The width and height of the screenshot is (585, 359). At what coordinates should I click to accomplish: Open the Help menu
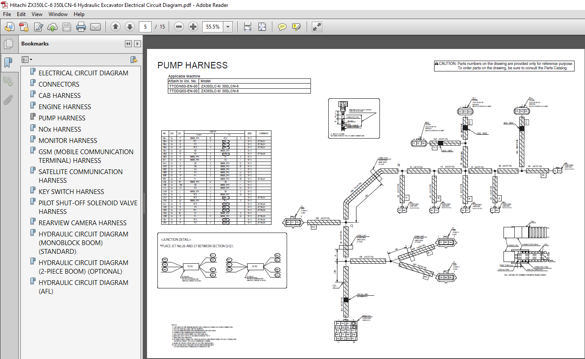point(79,14)
